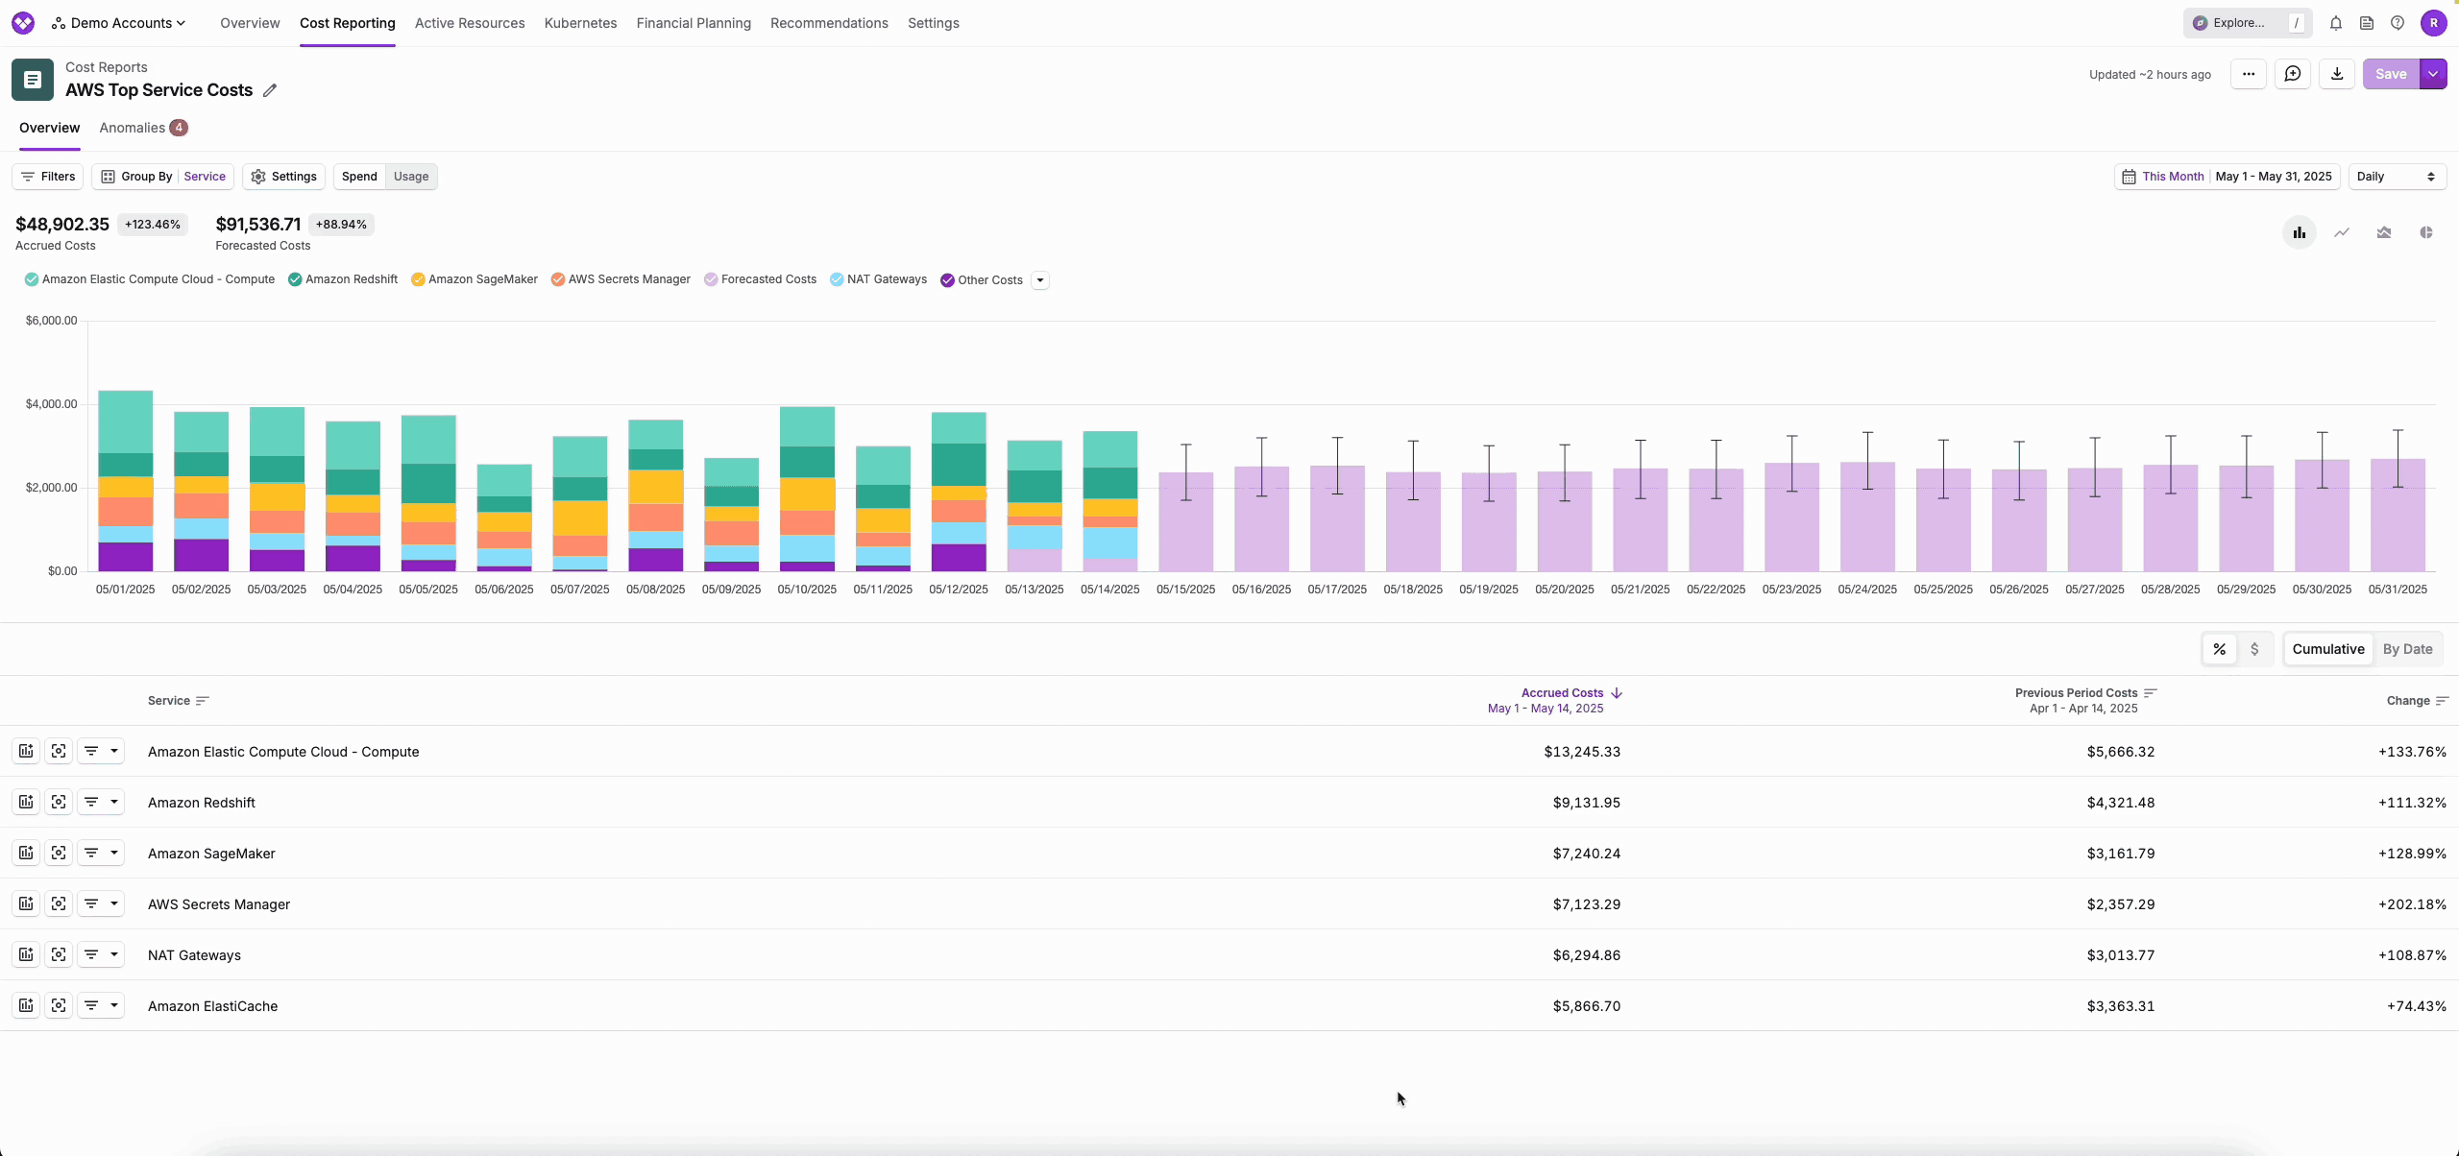Open filter dropdown for Amazon ElastiCache row
Viewport: 2459px width, 1156px height.
pyautogui.click(x=101, y=1005)
